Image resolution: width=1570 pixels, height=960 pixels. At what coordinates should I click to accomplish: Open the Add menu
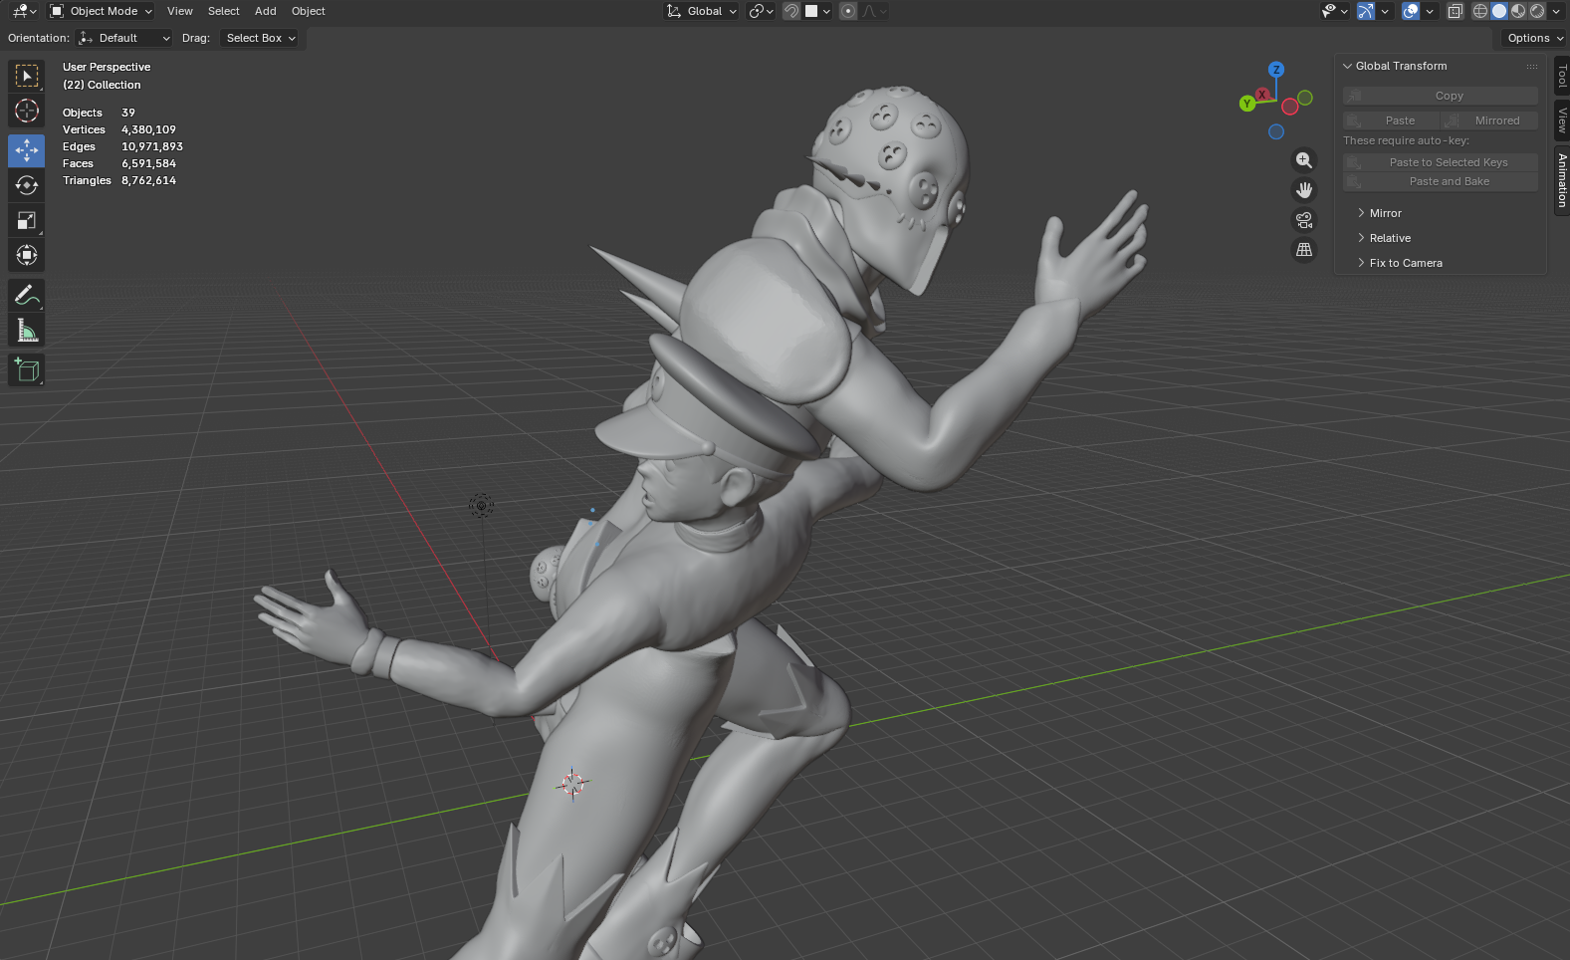coord(266,11)
